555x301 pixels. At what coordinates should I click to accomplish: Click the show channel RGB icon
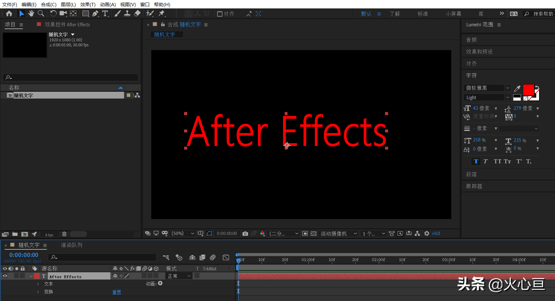[x=262, y=233]
